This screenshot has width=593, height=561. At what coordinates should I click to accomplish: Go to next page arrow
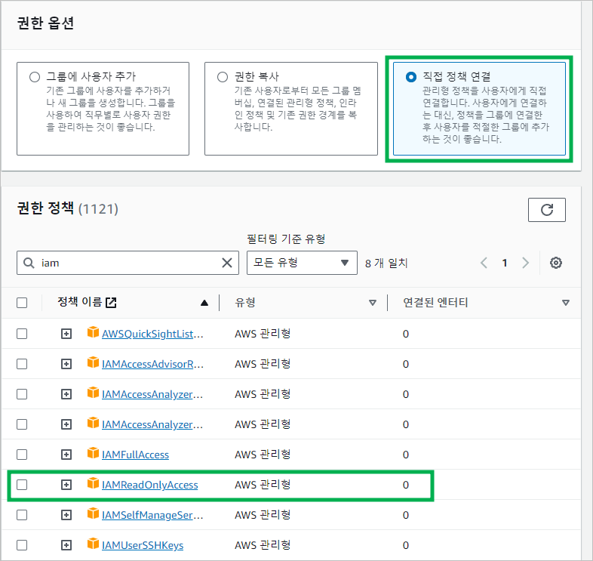tap(525, 263)
